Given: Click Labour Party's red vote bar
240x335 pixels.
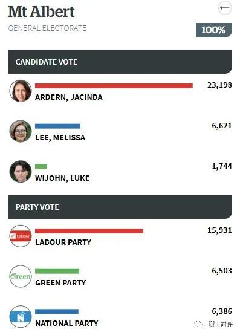Looking at the screenshot, I should tap(89, 231).
